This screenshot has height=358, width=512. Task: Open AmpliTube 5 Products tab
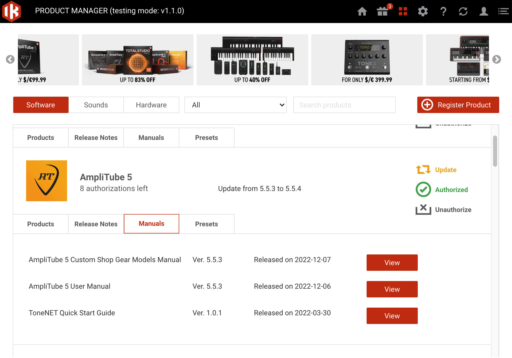point(41,224)
